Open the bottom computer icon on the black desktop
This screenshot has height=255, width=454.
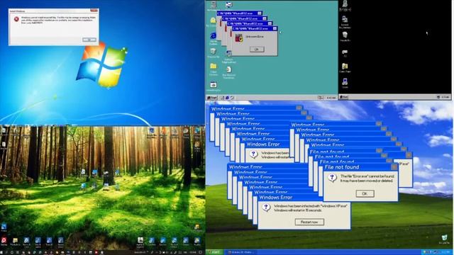pos(345,82)
